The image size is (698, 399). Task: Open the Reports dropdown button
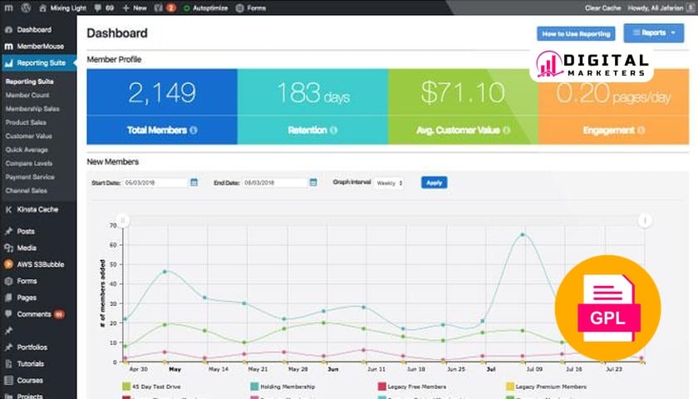(x=653, y=33)
